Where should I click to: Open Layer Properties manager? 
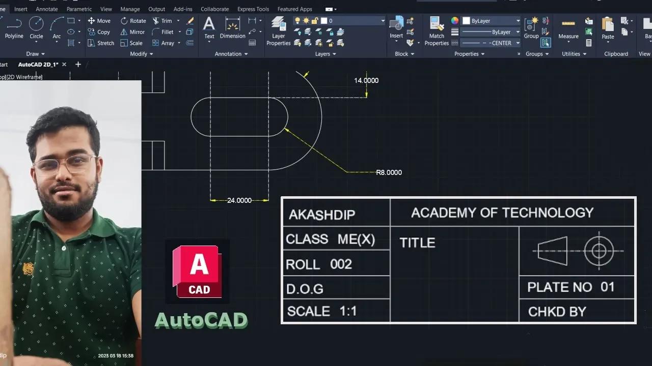278,30
